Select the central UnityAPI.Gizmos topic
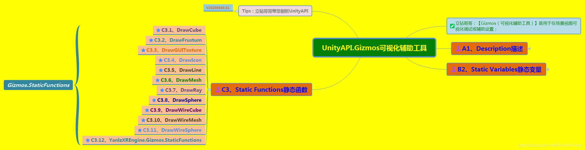Viewport: 585px width, 150px height. 374,48
